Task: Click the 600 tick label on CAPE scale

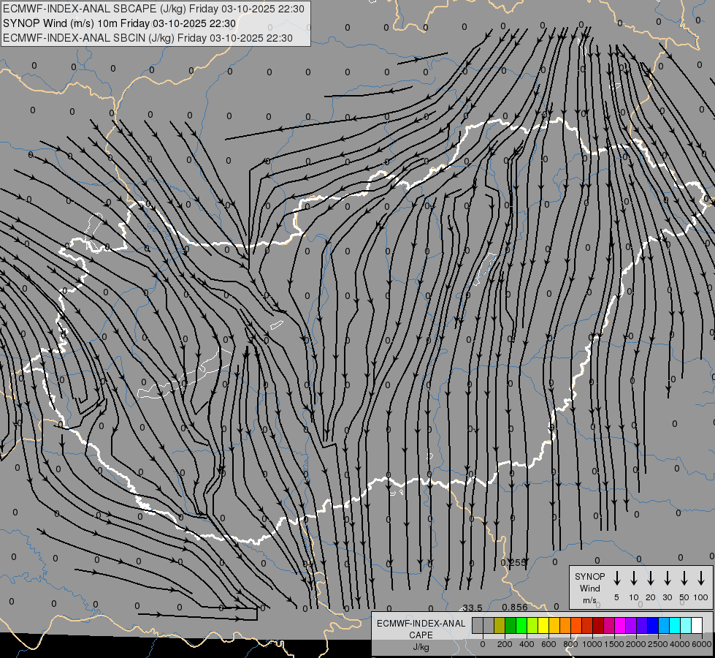Action: point(548,644)
